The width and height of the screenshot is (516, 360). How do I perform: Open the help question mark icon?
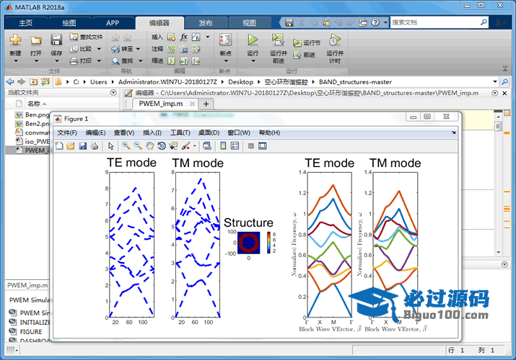[375, 22]
